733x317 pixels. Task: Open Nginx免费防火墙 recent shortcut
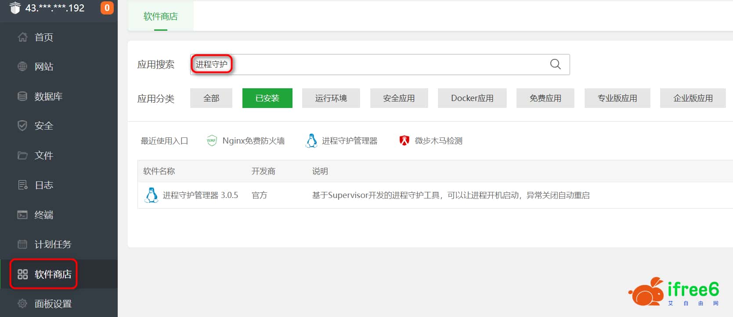(x=253, y=141)
